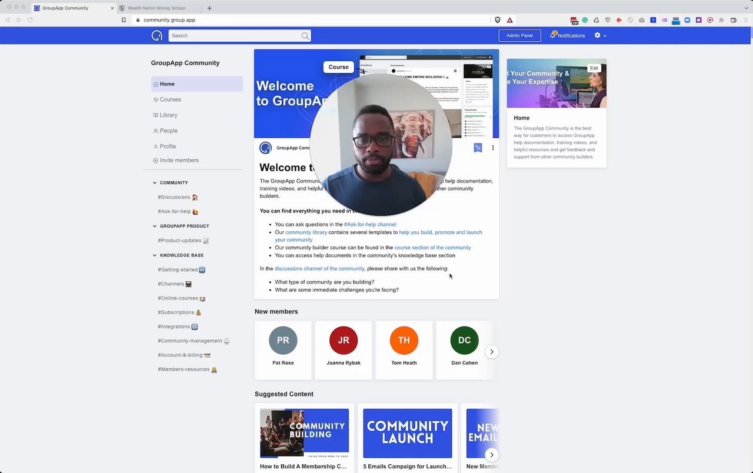Open the settings gear menu

point(597,35)
